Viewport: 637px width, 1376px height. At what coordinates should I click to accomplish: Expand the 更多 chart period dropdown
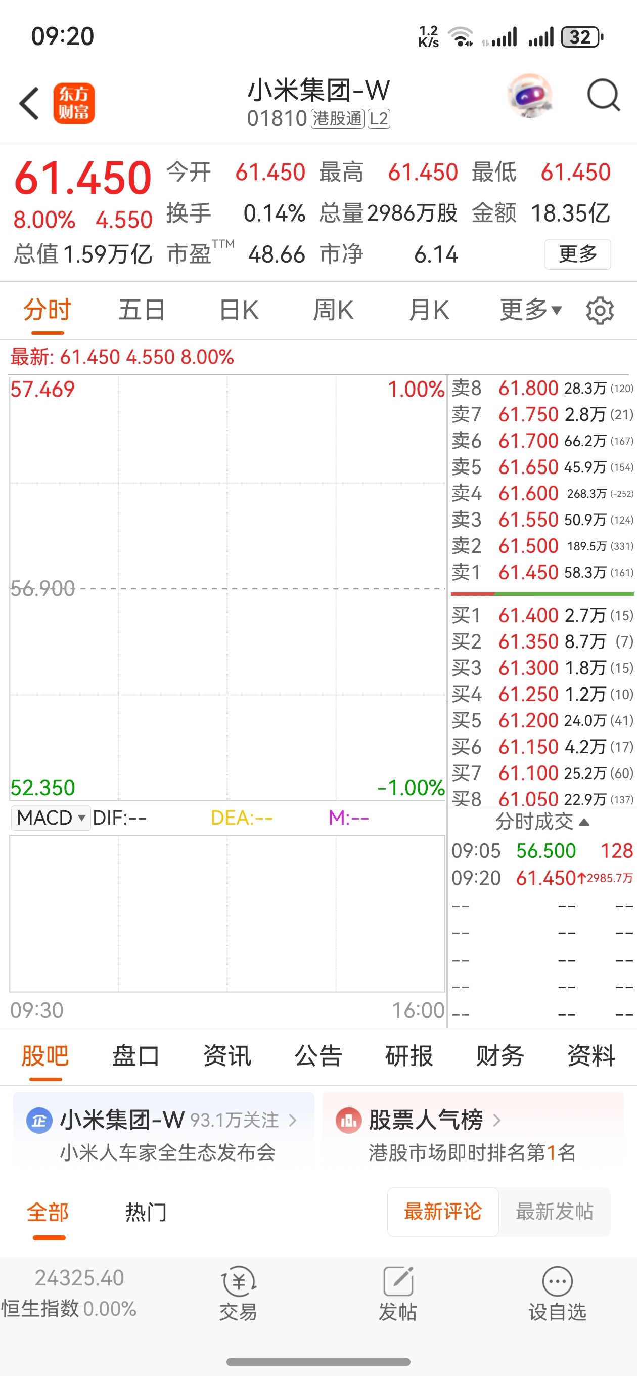pyautogui.click(x=531, y=310)
